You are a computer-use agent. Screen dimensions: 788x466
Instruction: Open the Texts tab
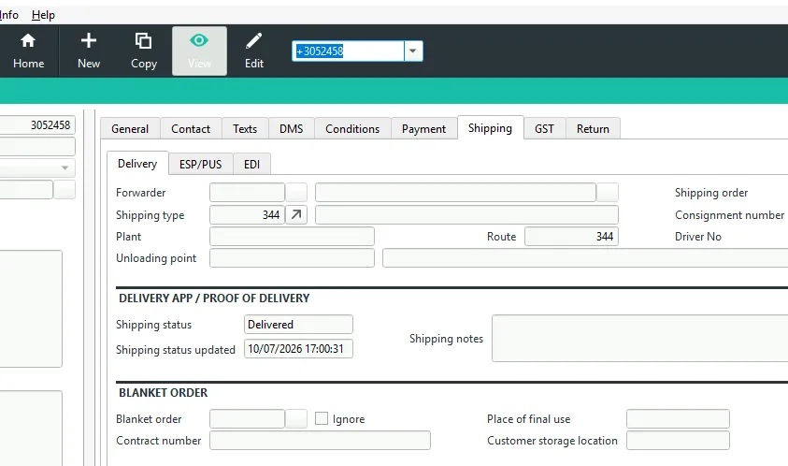(245, 129)
